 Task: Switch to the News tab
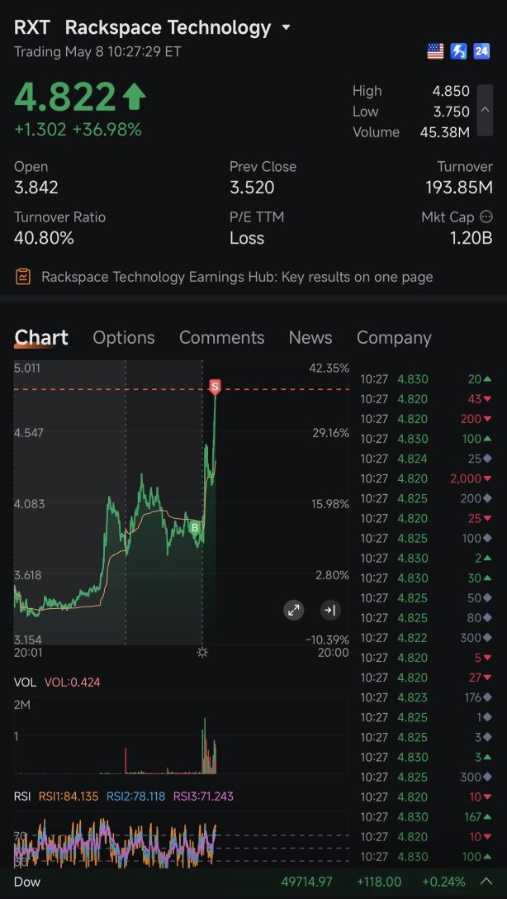point(310,338)
